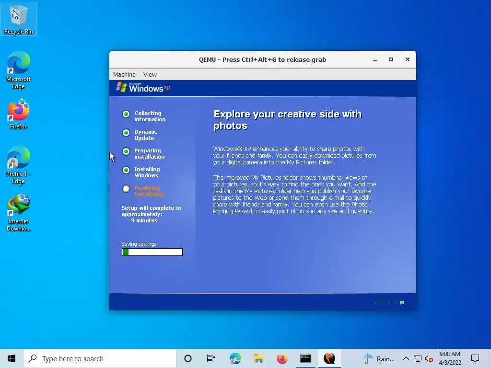Open the Rain weather widget
The image size is (491, 368).
(x=379, y=358)
